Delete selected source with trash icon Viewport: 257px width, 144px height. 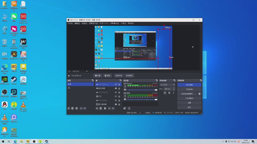pos(101,108)
